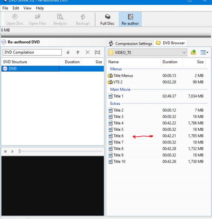Click the Extras group heading
The width and height of the screenshot is (212, 219).
point(115,103)
